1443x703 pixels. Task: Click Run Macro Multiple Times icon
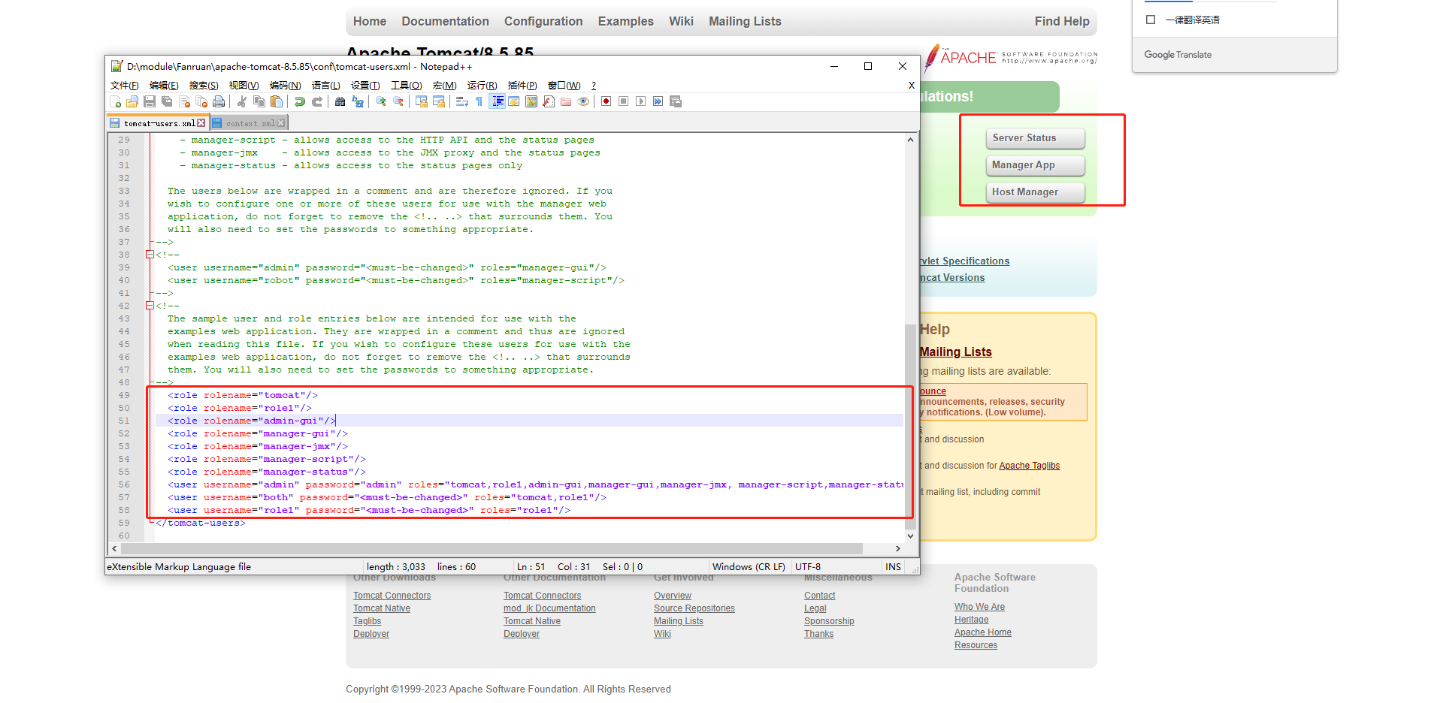click(658, 101)
